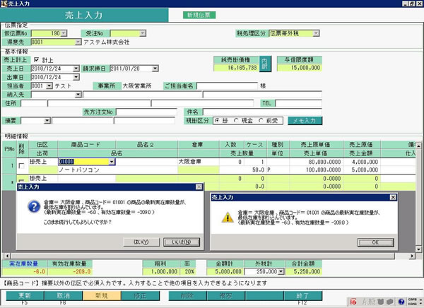The image size is (424, 308).
Task: Click the IME tools box icon
Action: click(389, 301)
